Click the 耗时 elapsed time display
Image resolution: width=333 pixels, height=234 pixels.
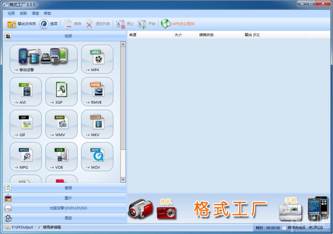click(x=268, y=228)
